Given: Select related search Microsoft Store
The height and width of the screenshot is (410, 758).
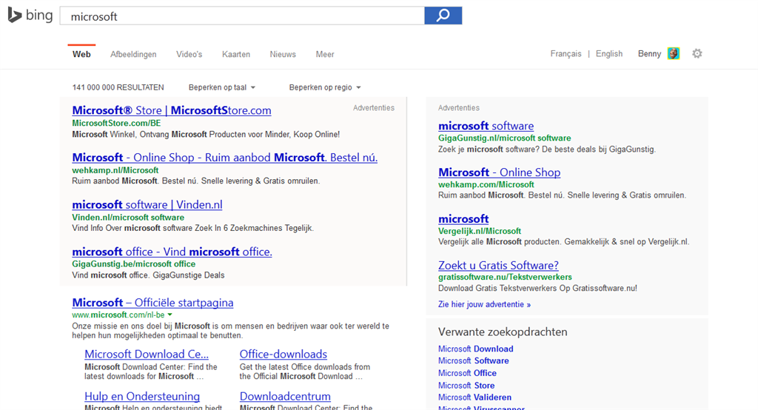Looking at the screenshot, I should click(x=466, y=386).
